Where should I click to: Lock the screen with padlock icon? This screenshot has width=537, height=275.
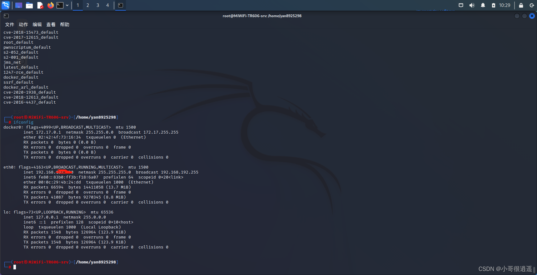(x=521, y=5)
